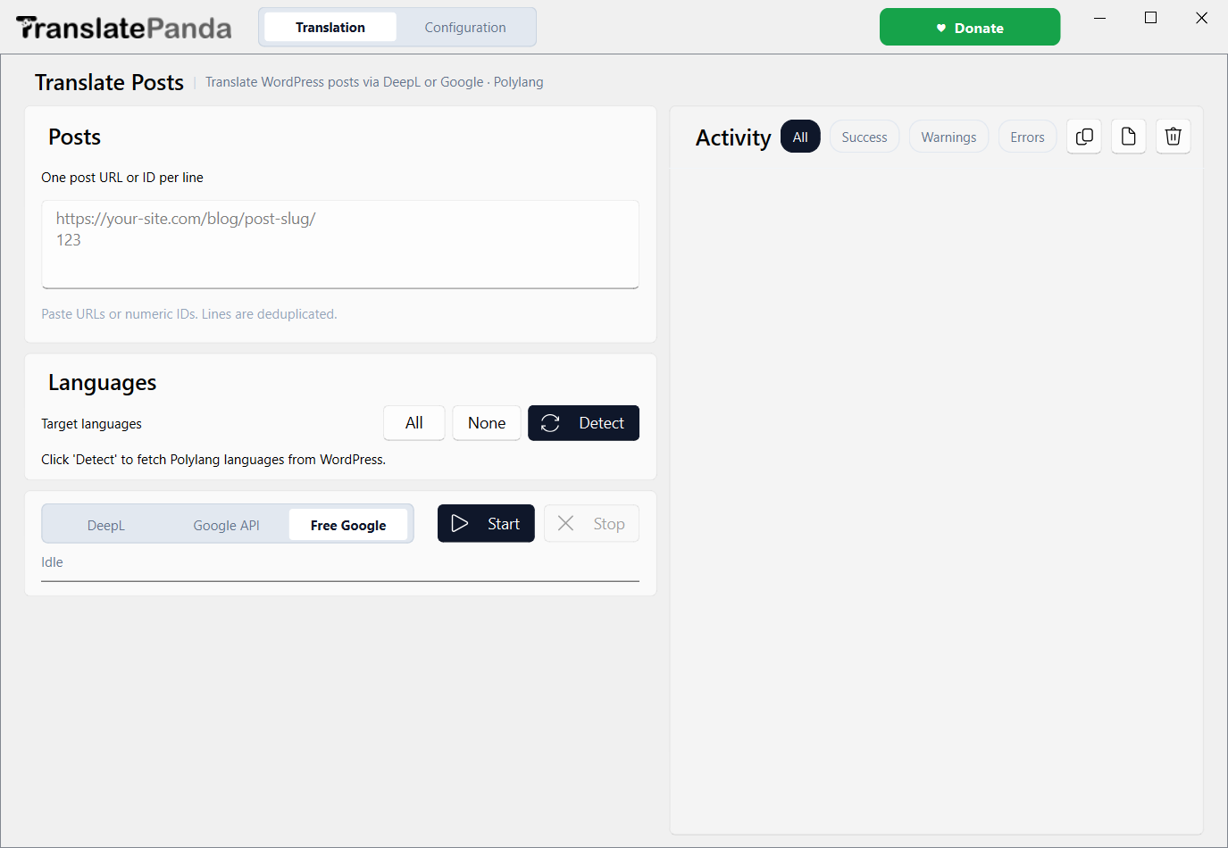Choose the Free Google engine option
This screenshot has width=1228, height=848.
[x=348, y=525]
